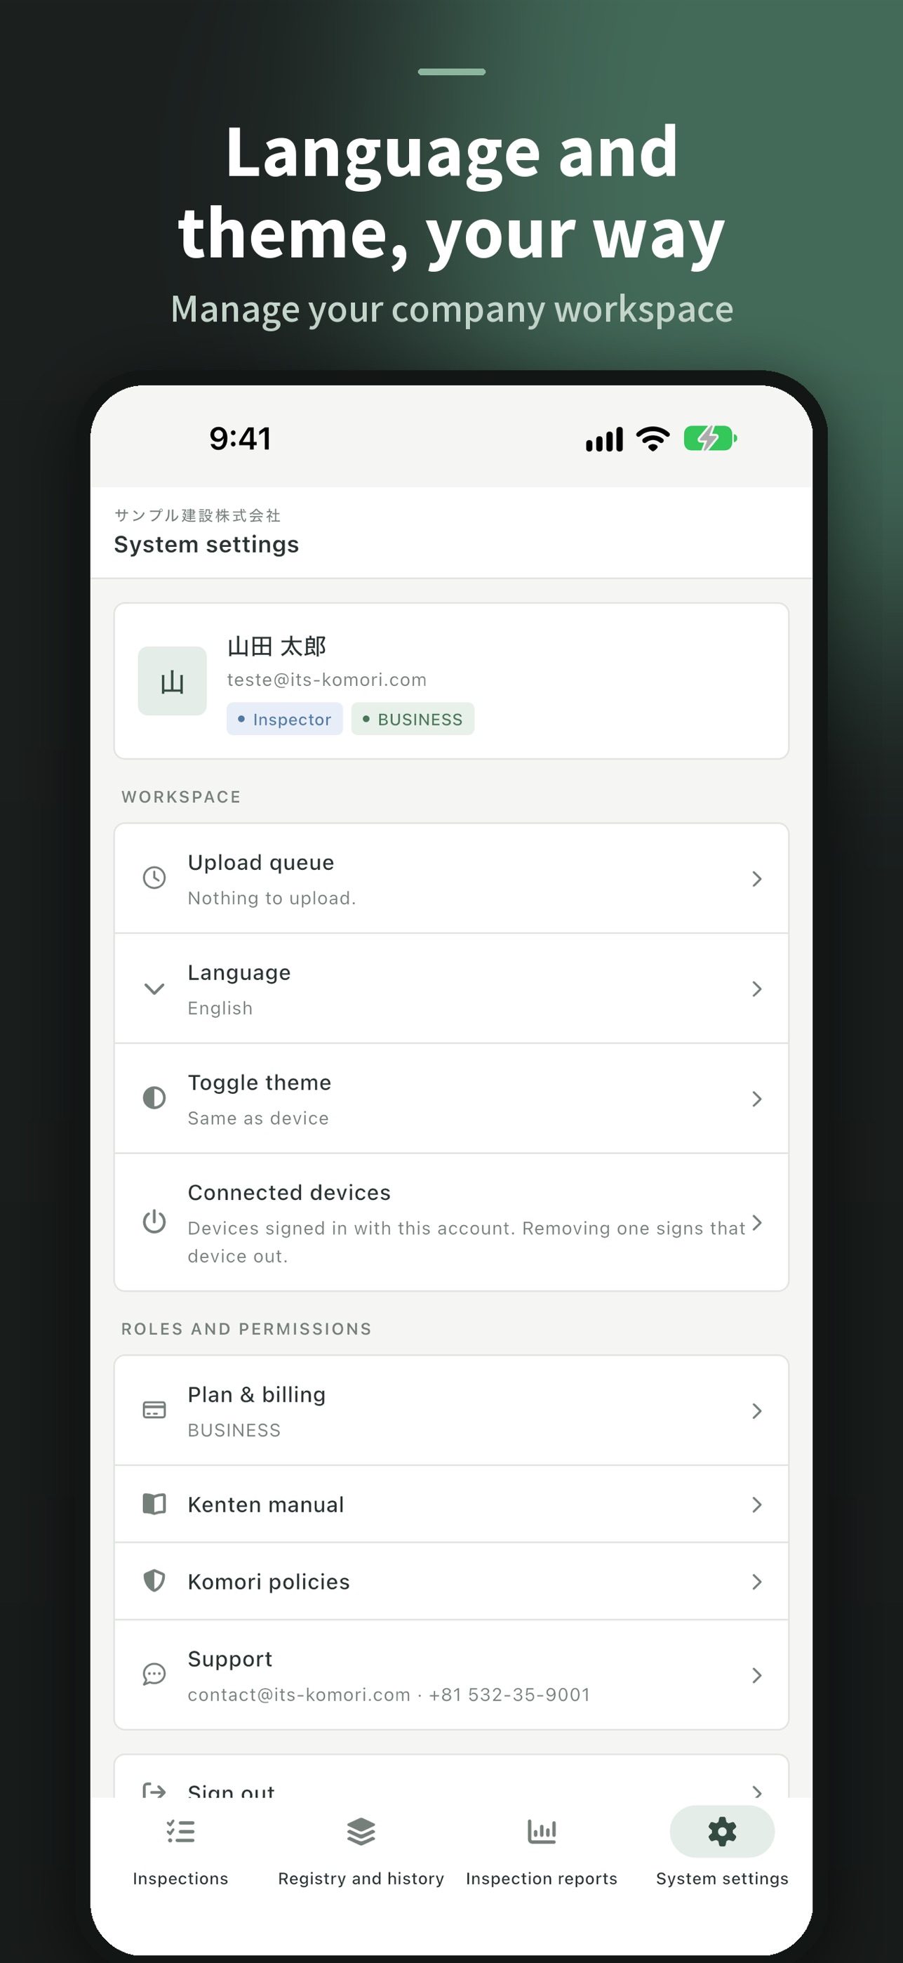Tap the half-circle Toggle theme icon

pos(154,1097)
